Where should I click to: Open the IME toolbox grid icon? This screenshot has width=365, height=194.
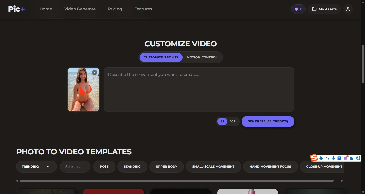click(x=352, y=158)
